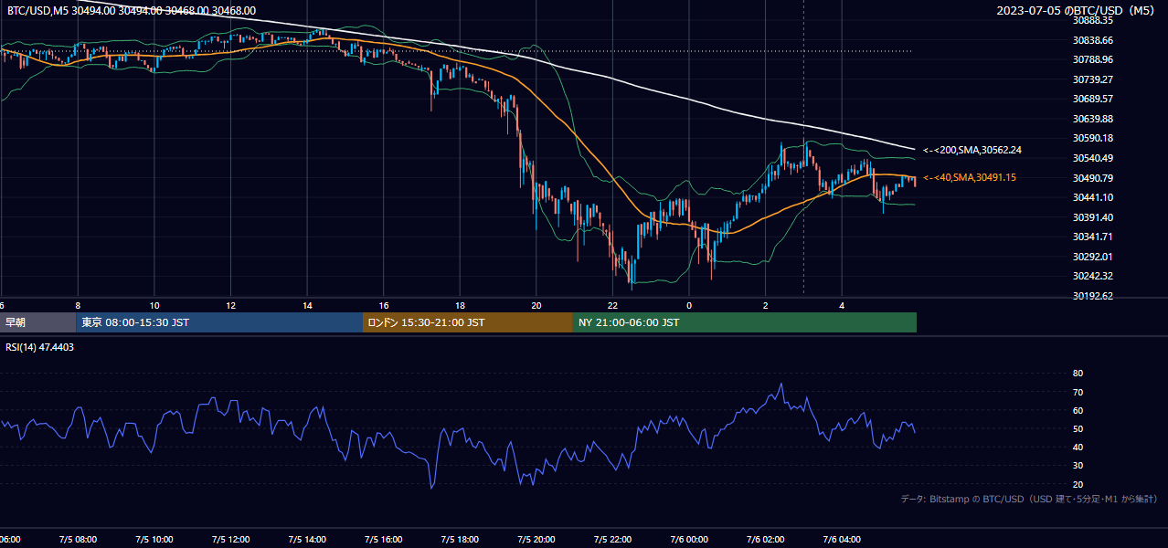The height and width of the screenshot is (548, 1168).
Task: Click the Bitstamp data source note
Action: click(1029, 500)
